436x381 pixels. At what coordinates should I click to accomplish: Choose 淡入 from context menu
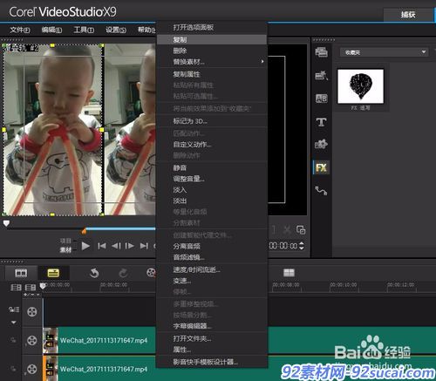(x=212, y=190)
